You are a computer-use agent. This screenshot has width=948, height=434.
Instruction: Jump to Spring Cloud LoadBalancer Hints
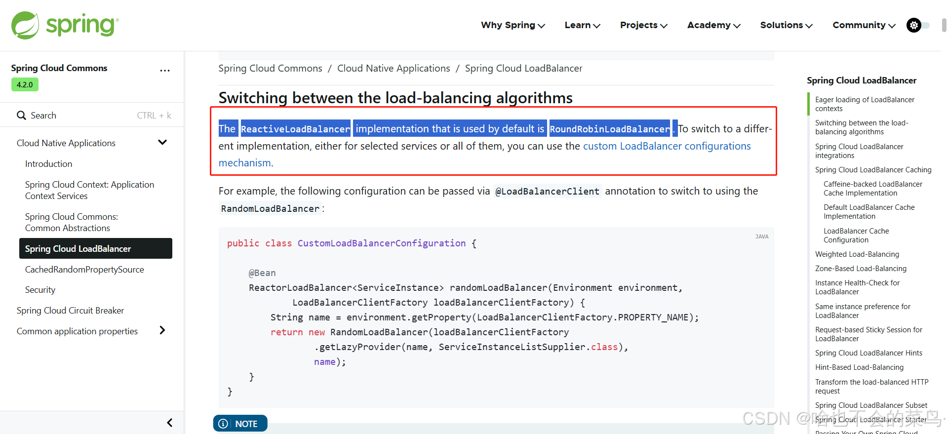click(x=869, y=353)
